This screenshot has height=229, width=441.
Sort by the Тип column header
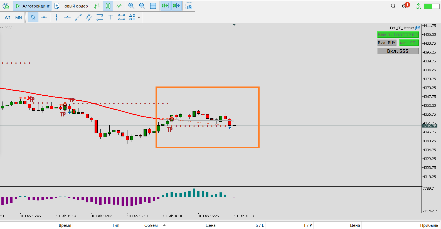tap(116, 225)
